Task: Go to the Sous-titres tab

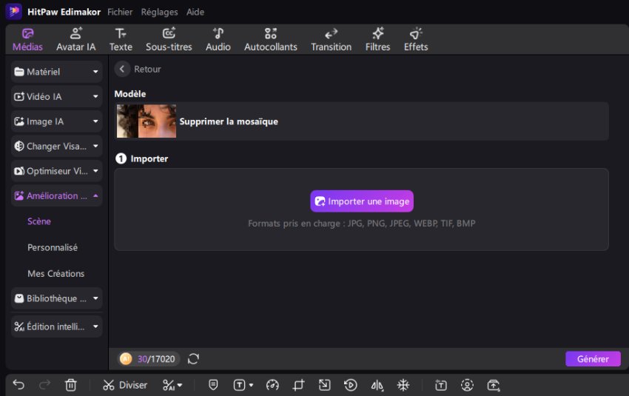Action: point(169,40)
